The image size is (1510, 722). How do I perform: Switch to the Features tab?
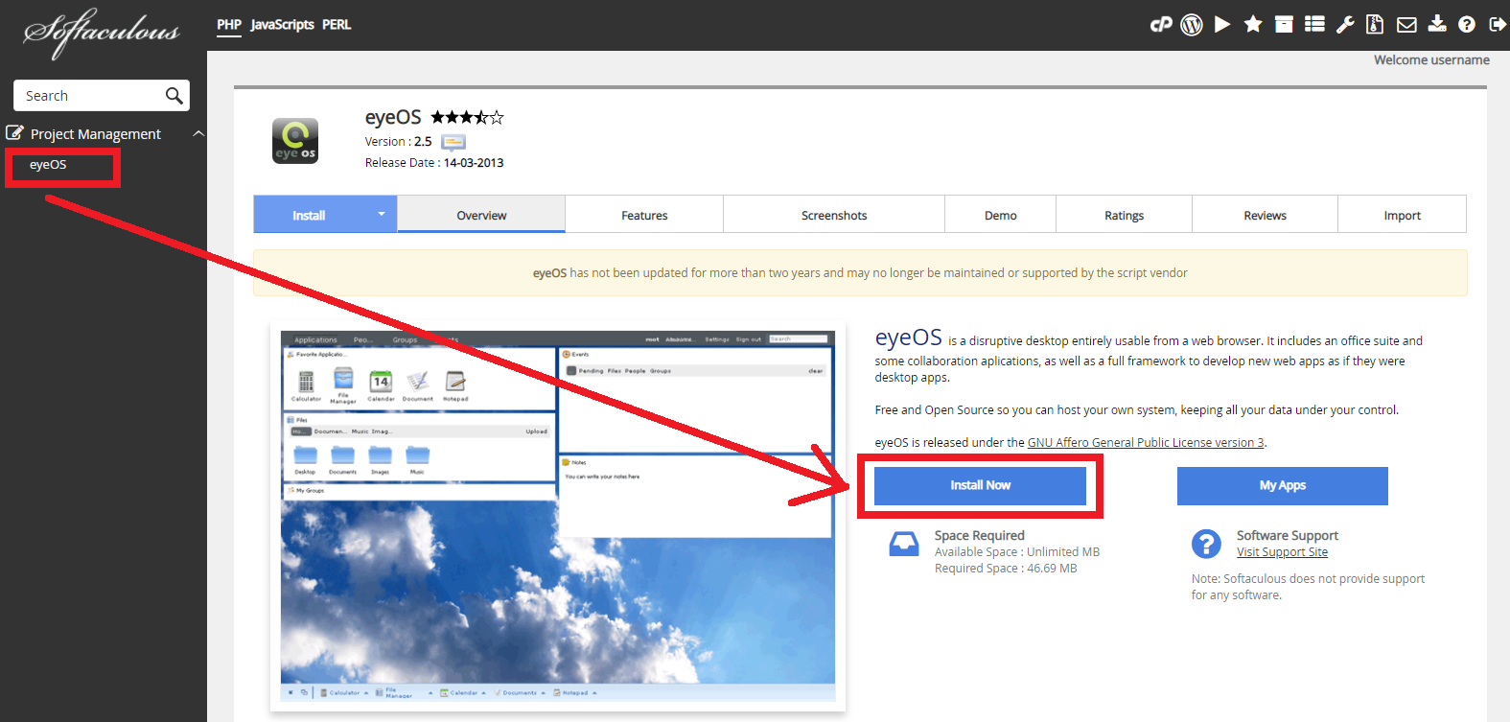644,216
